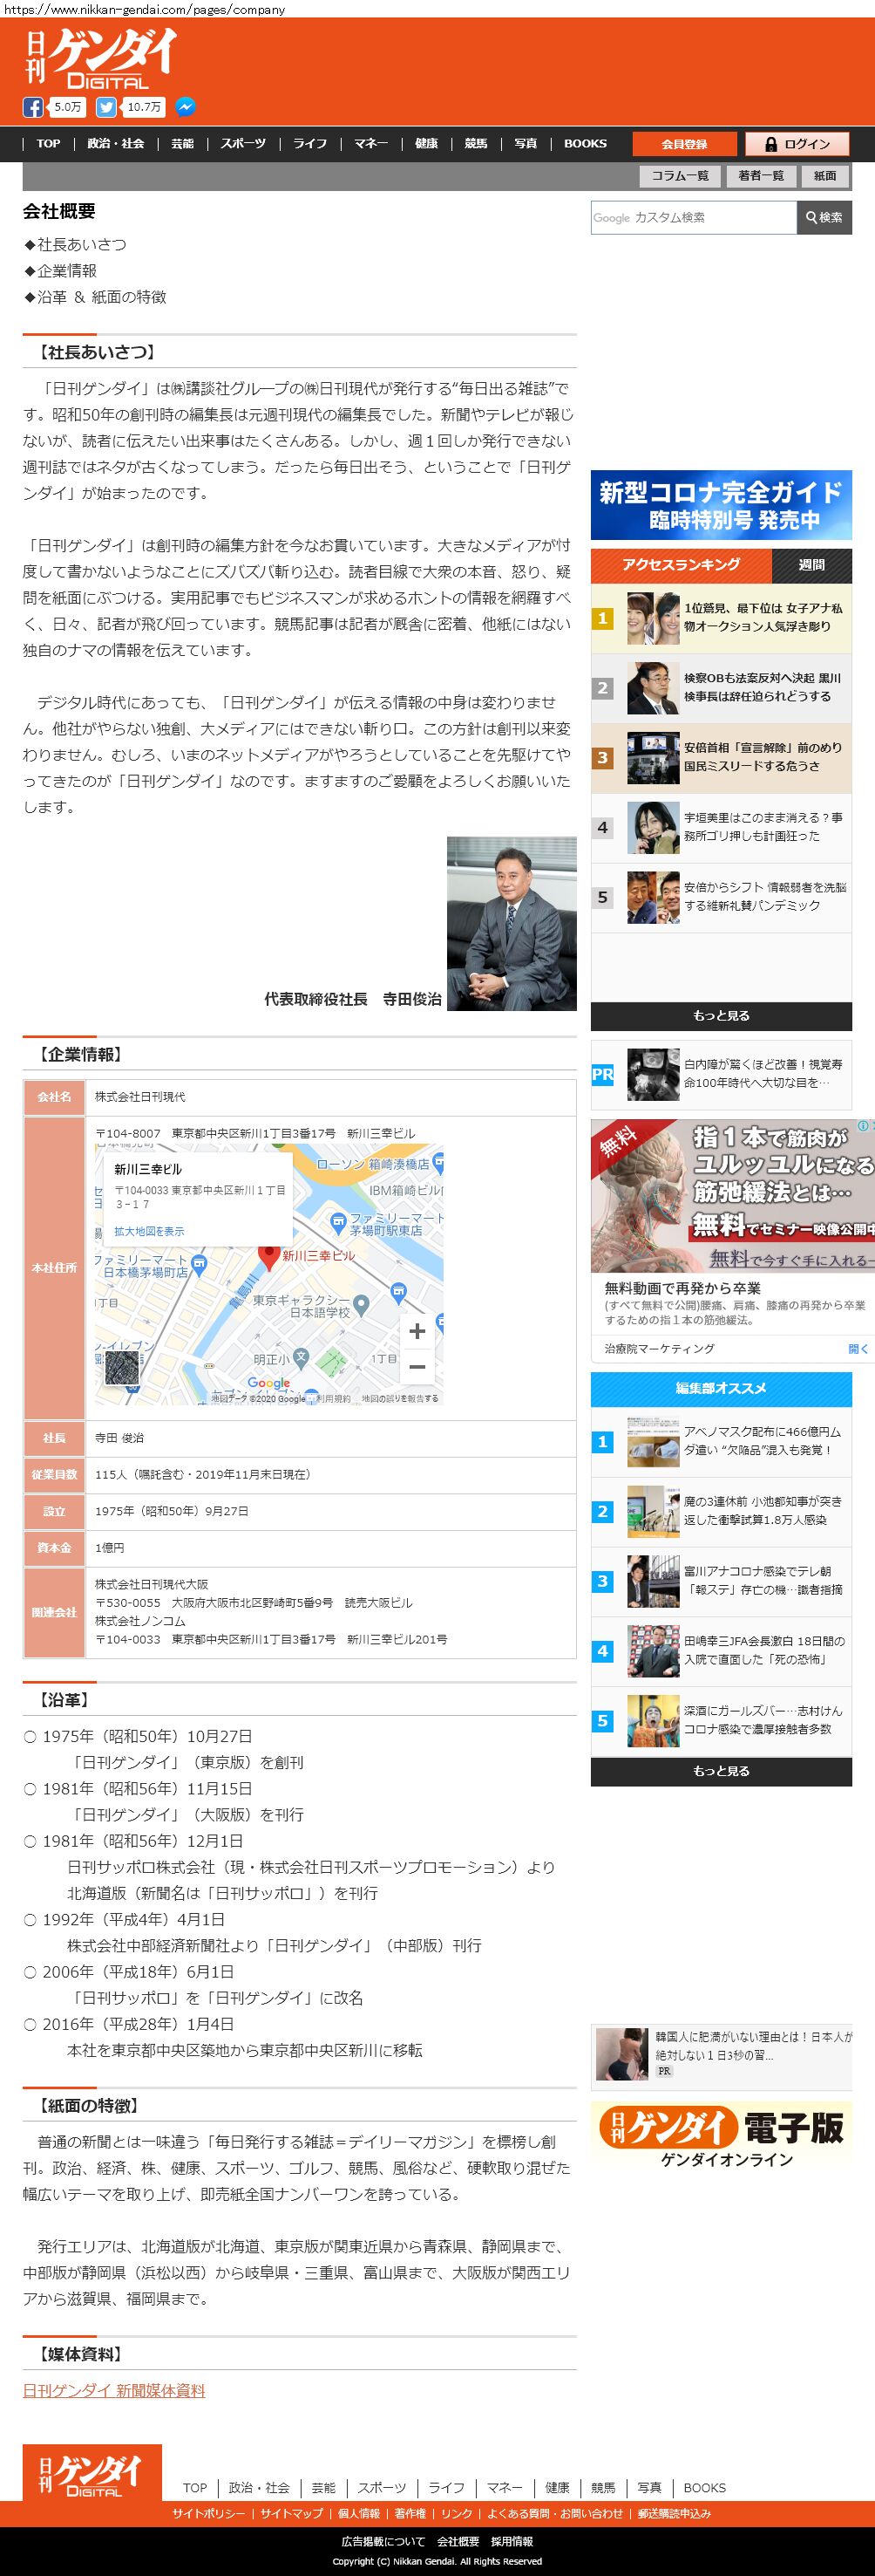Select the アクセスランキング tab
This screenshot has height=2576, width=875.
tap(682, 565)
